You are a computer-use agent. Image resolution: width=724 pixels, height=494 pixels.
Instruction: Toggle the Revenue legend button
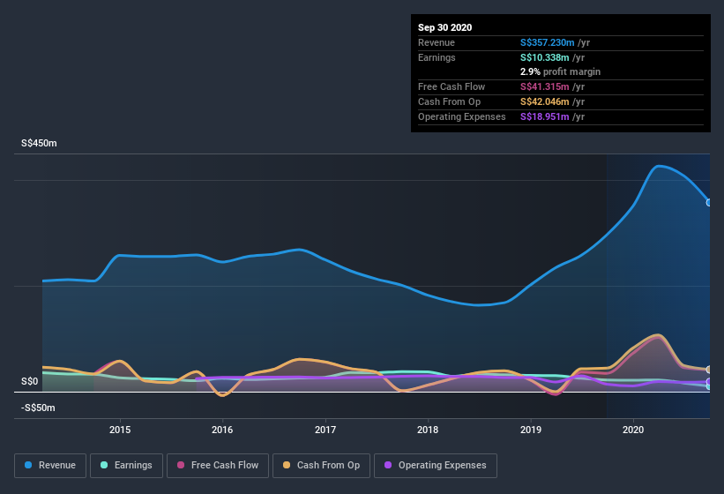pyautogui.click(x=50, y=466)
